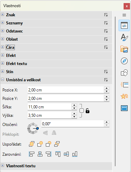Click the Pozice X input field
131x172 pixels.
66,90
